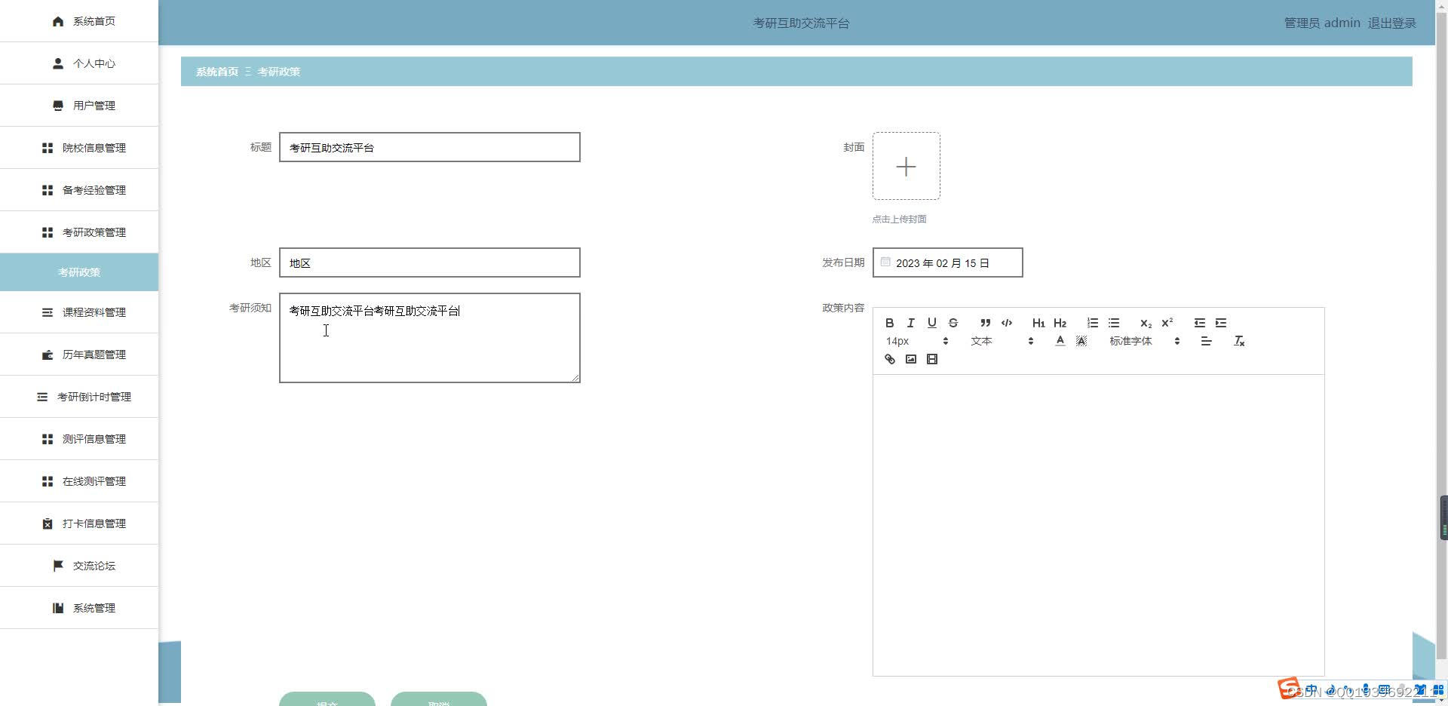Apply subscript formatting
Screen dimensions: 1448x706
coord(1146,323)
